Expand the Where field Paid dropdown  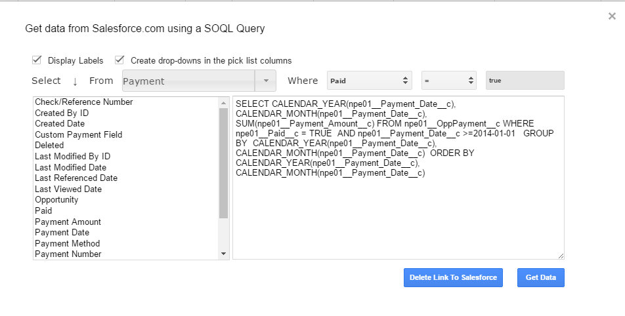pos(370,81)
